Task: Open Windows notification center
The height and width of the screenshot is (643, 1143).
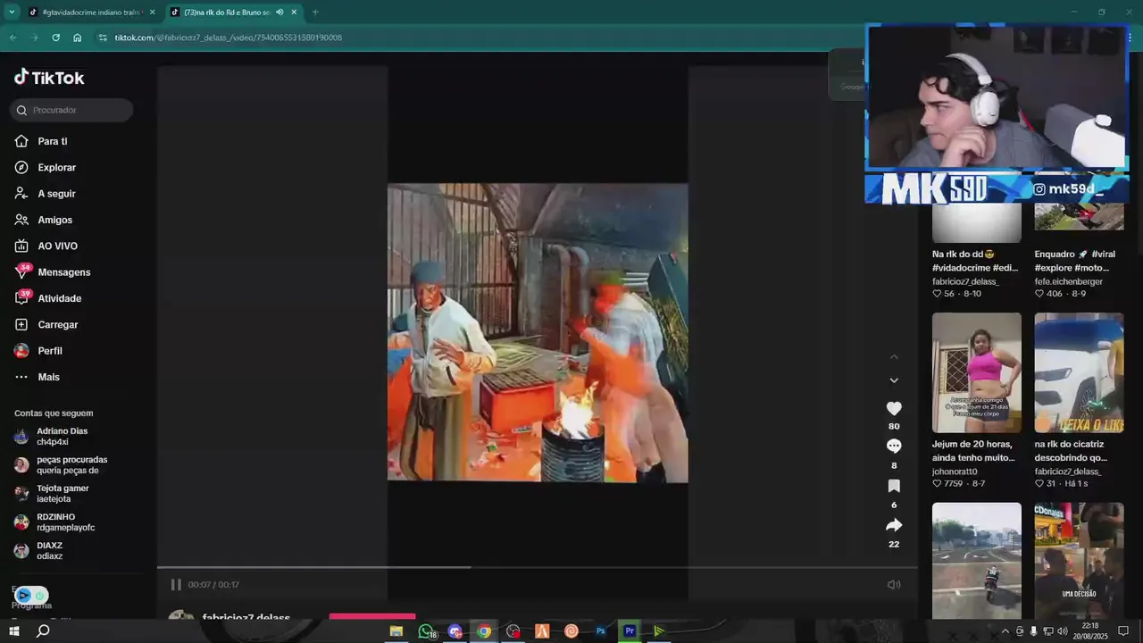Action: click(x=1123, y=631)
